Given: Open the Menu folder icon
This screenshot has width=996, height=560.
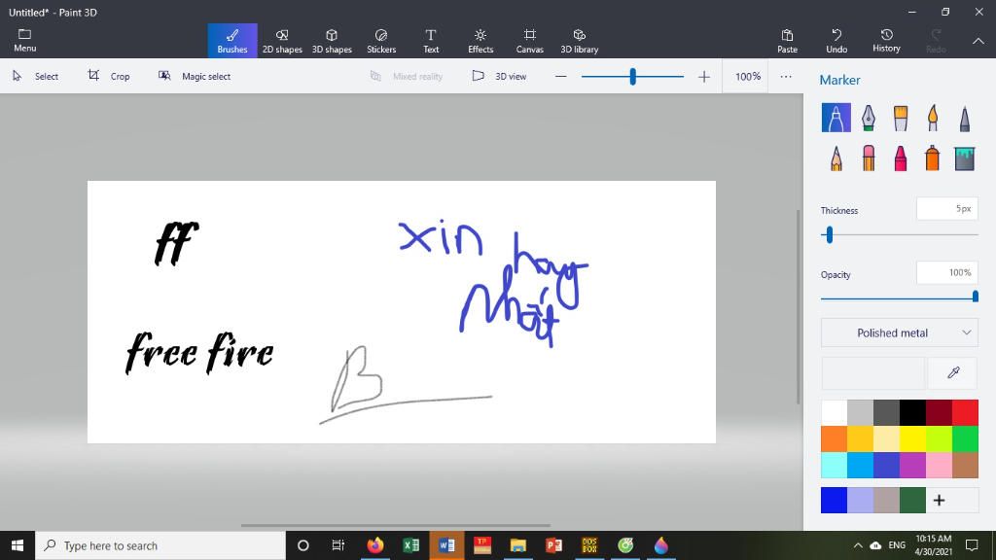Looking at the screenshot, I should click(24, 41).
